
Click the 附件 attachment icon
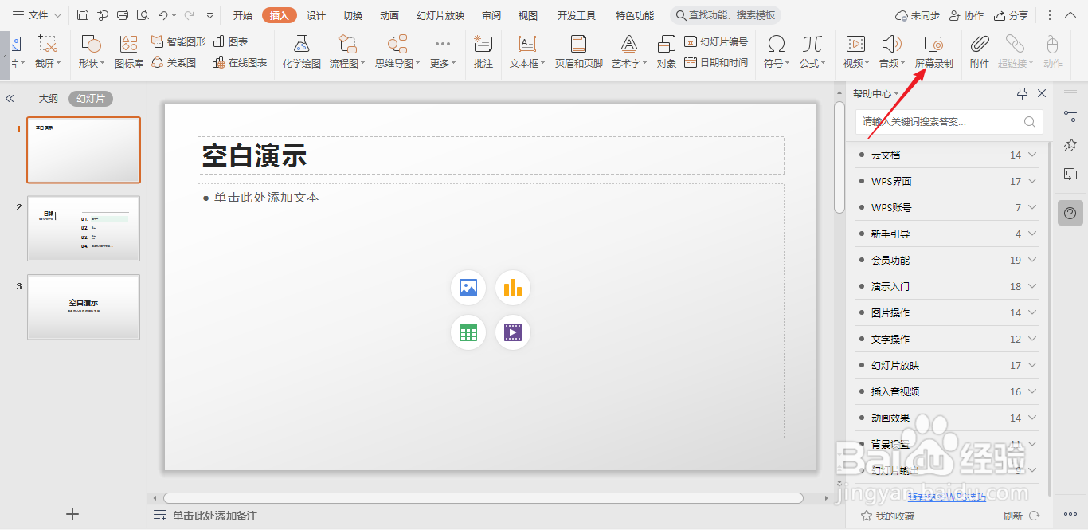click(979, 52)
